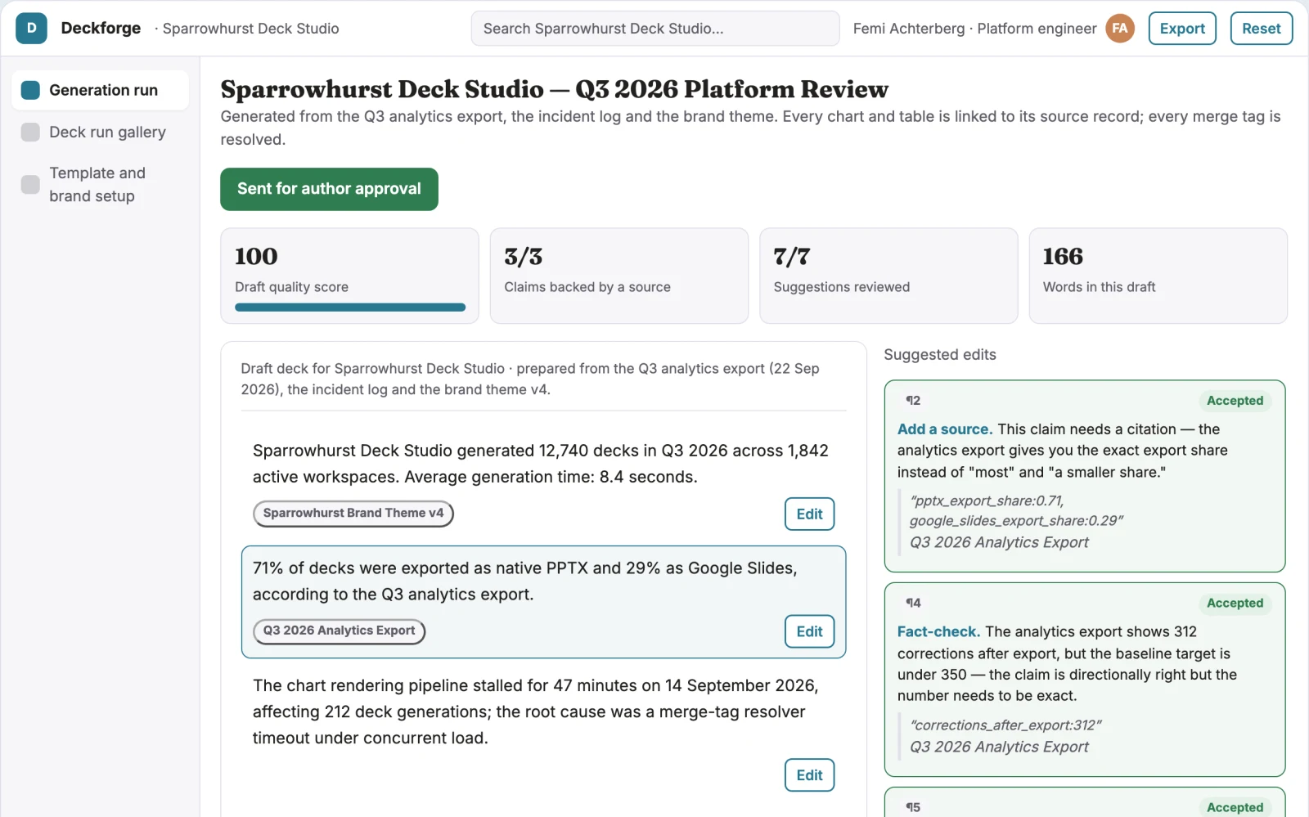The width and height of the screenshot is (1309, 817).
Task: Open the FA user avatar
Action: point(1120,28)
